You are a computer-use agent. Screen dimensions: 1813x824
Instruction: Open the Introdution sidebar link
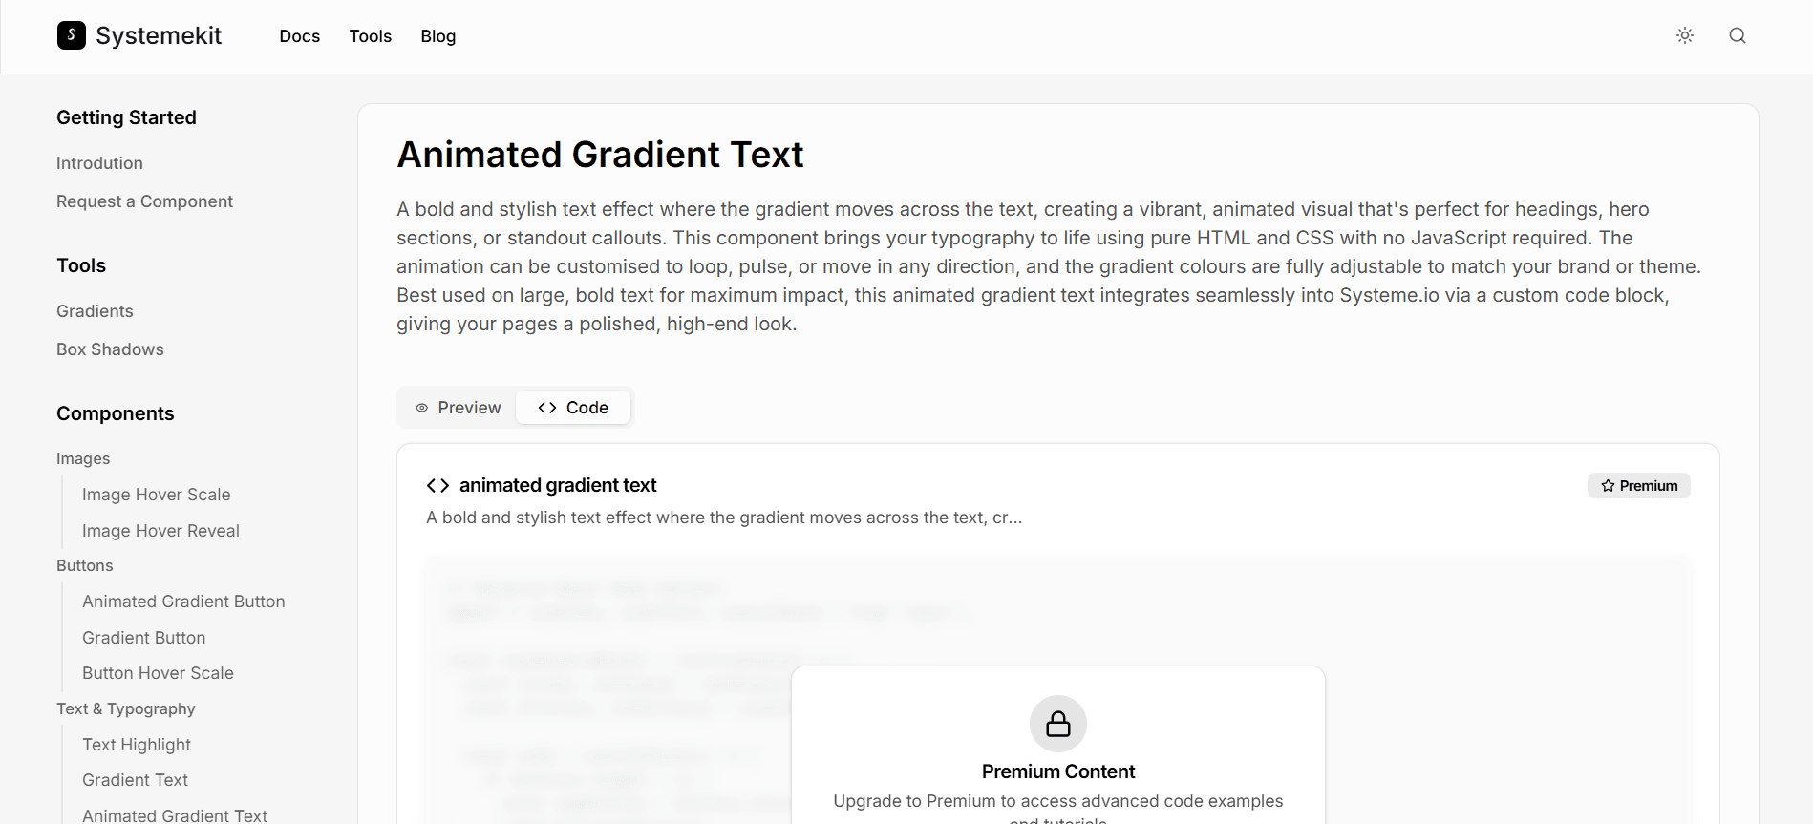[99, 163]
